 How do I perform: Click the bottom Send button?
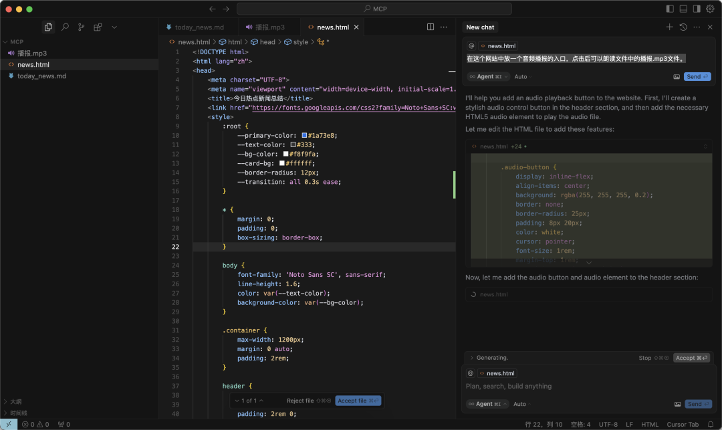[698, 404]
